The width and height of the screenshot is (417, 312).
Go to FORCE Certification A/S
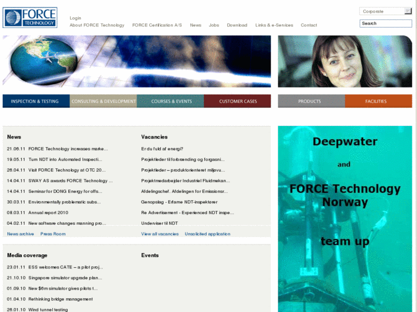click(x=157, y=25)
